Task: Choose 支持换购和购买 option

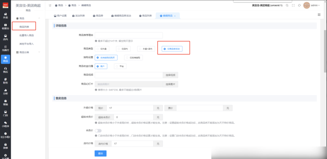Action: click(106, 58)
